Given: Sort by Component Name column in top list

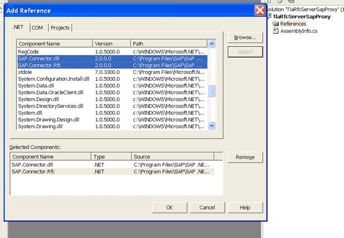Looking at the screenshot, I should click(55, 44).
